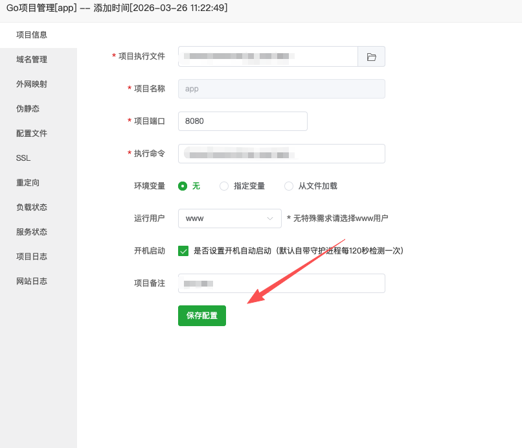Click the 项目名称 field label
Image resolution: width=522 pixels, height=448 pixels.
[150, 89]
